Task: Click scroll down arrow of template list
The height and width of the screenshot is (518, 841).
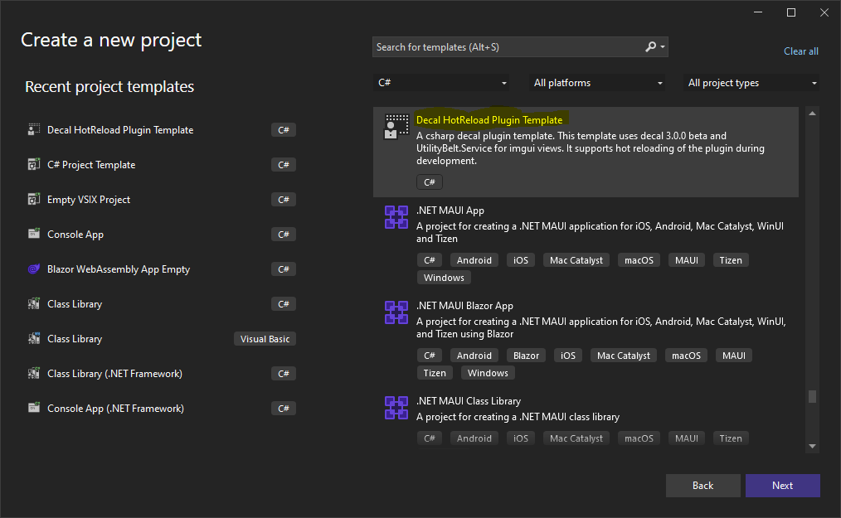Action: point(813,446)
